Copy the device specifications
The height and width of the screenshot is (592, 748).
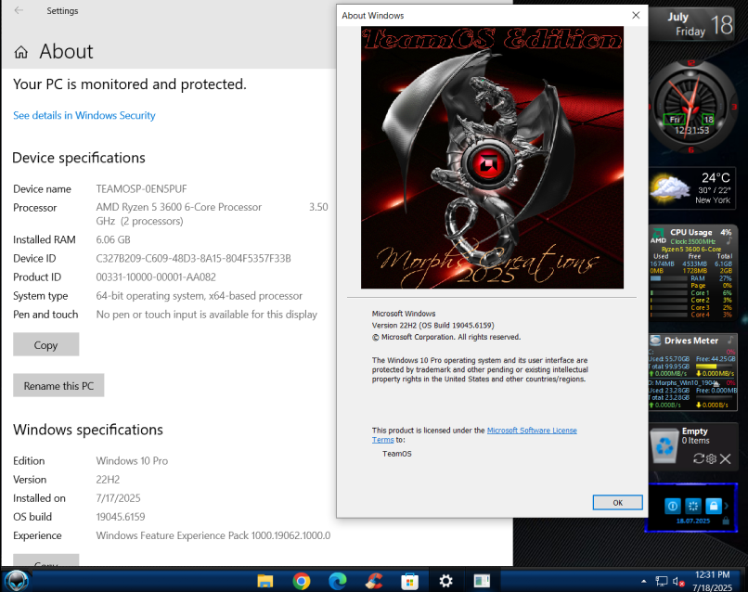tap(45, 344)
